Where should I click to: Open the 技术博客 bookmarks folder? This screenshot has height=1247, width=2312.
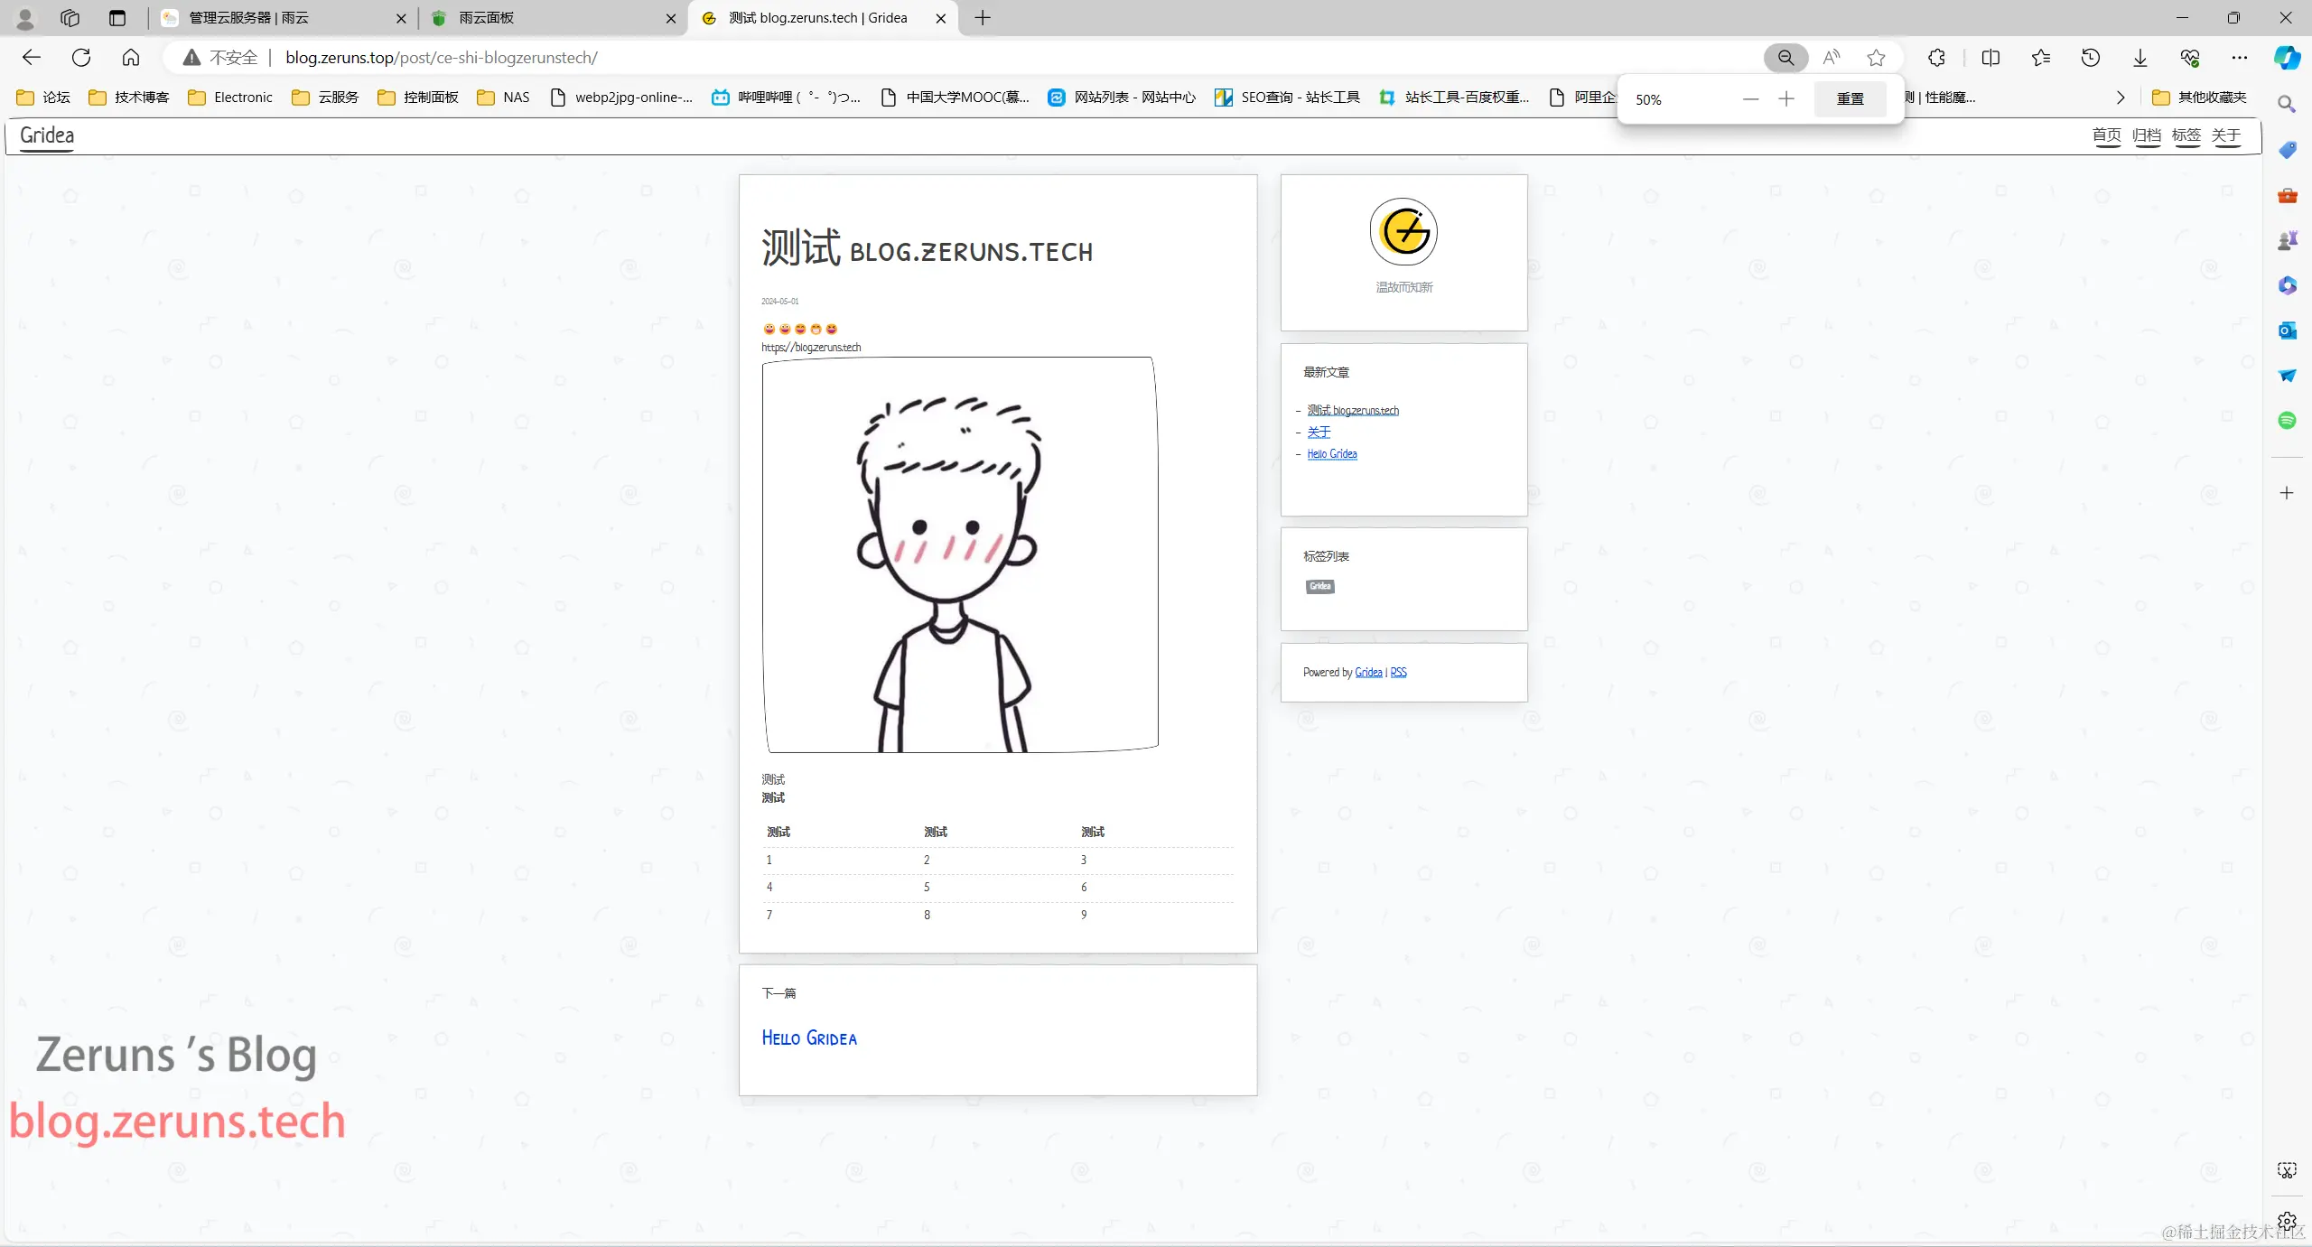(x=129, y=98)
